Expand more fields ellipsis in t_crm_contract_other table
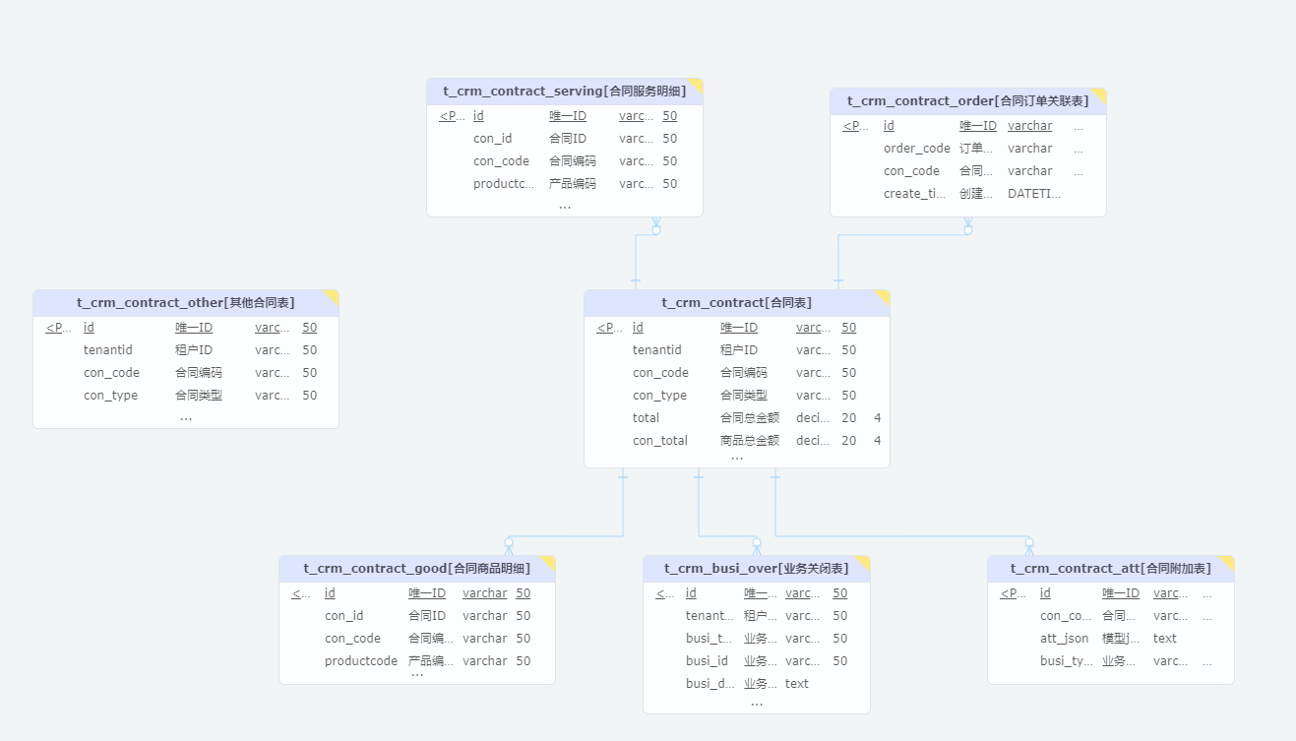1296x741 pixels. click(x=186, y=418)
